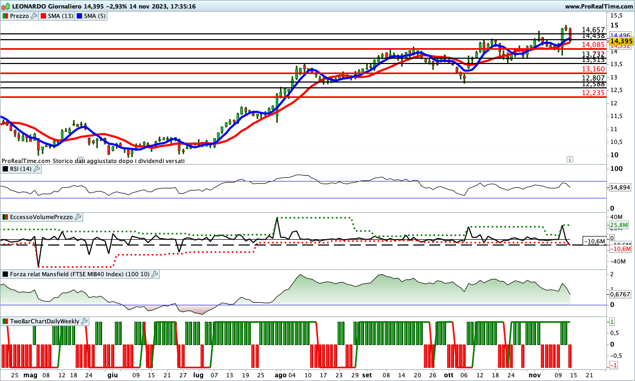Select the SMA (13) indicator label
Screen dimensions: 635x381
[x=61, y=16]
